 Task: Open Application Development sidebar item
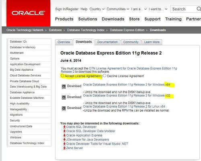click(x=30, y=64)
